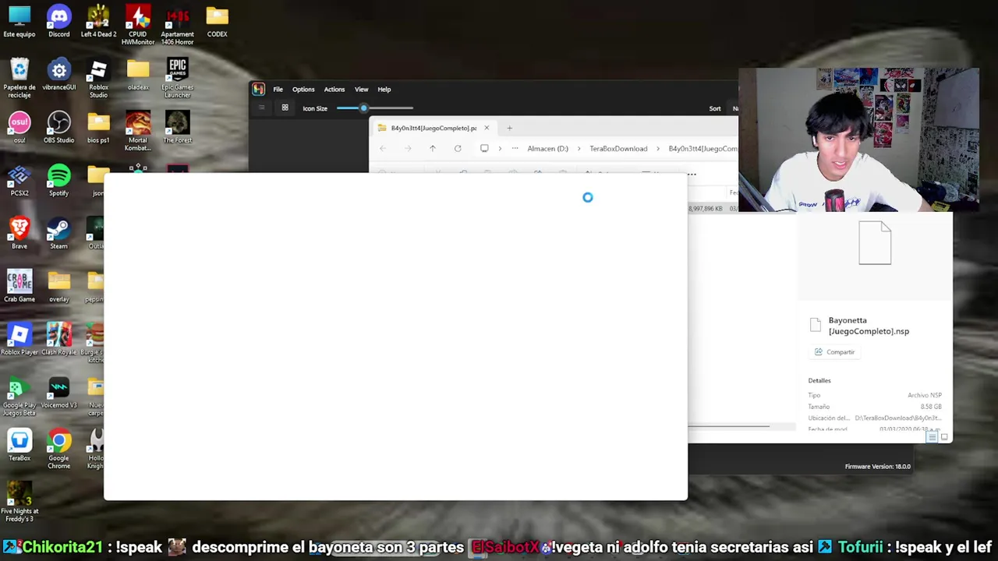Switch Explorer to details list view icon

(x=932, y=437)
